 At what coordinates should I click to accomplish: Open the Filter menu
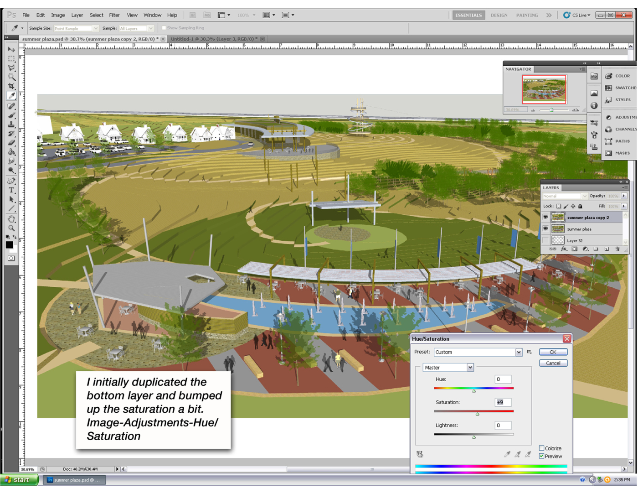[x=114, y=15]
